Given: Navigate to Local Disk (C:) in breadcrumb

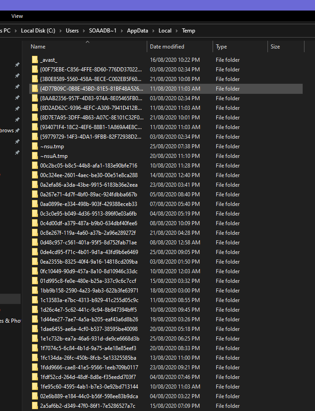Looking at the screenshot, I should (x=38, y=31).
